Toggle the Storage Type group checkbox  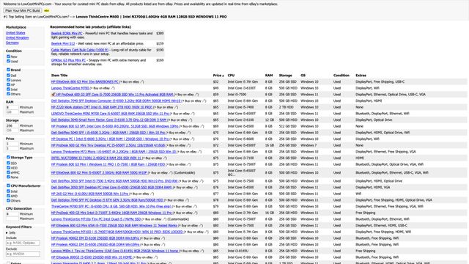(x=8, y=157)
